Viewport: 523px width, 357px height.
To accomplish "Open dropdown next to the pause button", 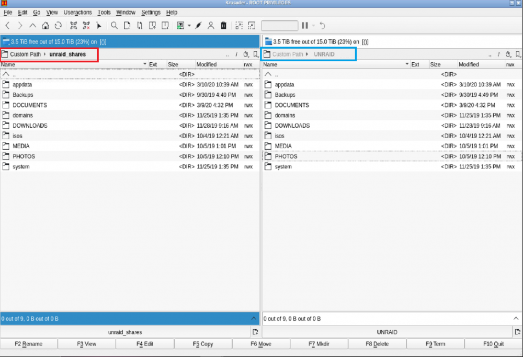I will tap(313, 26).
